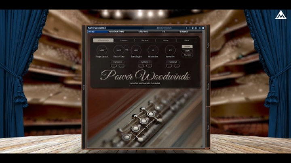This screenshot has height=163, width=291.
Task: Click the Dark/Bright knob
Action: pyautogui.click(x=136, y=50)
